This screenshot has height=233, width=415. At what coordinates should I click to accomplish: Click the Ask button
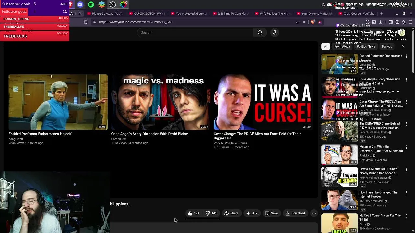tap(252, 213)
